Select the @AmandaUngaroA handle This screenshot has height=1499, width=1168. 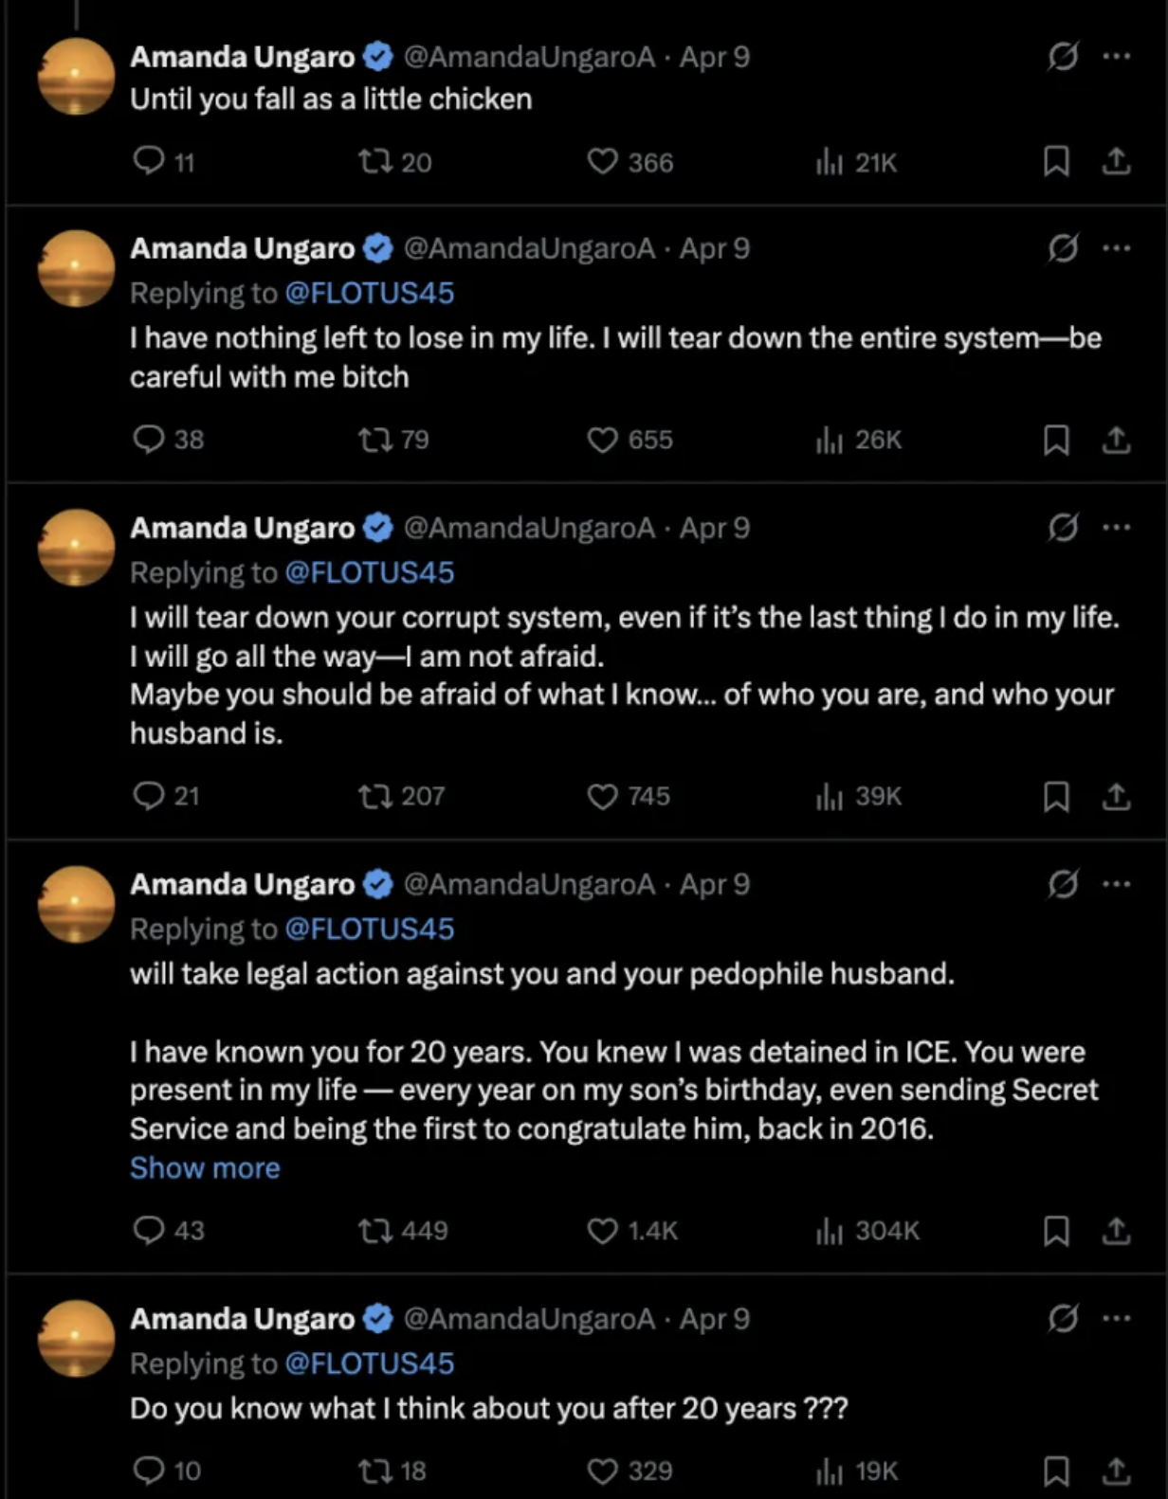(x=526, y=57)
